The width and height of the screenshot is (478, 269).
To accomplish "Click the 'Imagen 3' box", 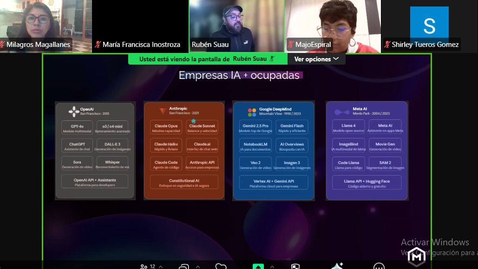I will [x=292, y=164].
